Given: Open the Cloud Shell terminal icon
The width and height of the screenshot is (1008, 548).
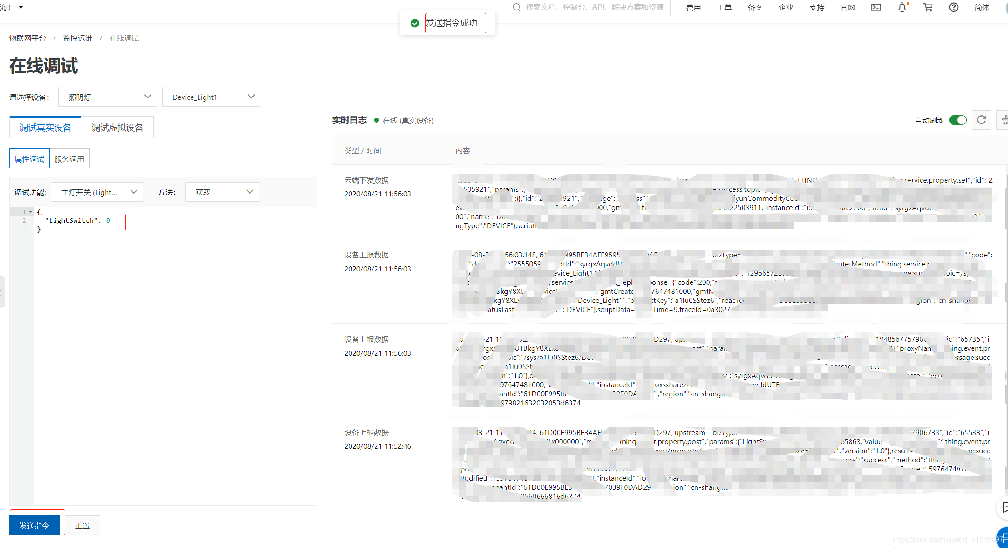Looking at the screenshot, I should tap(876, 7).
